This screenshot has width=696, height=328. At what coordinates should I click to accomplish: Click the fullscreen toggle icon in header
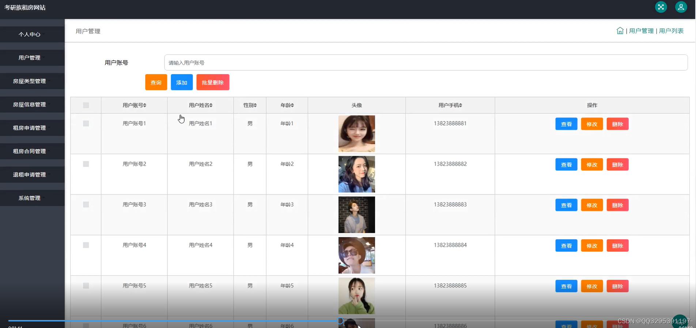pos(661,7)
